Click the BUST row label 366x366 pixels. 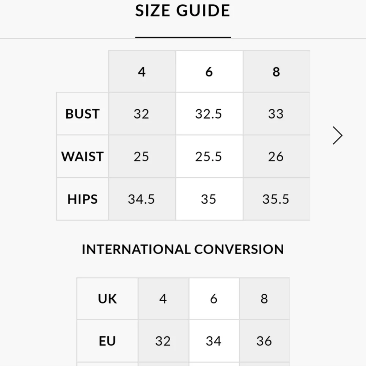point(82,114)
